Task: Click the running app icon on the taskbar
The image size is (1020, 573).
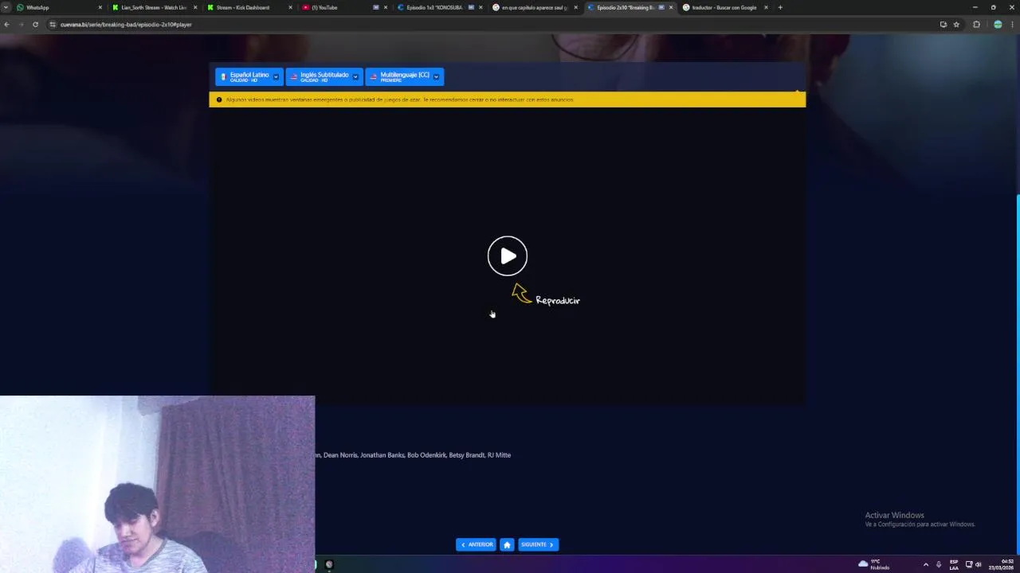Action: (329, 564)
